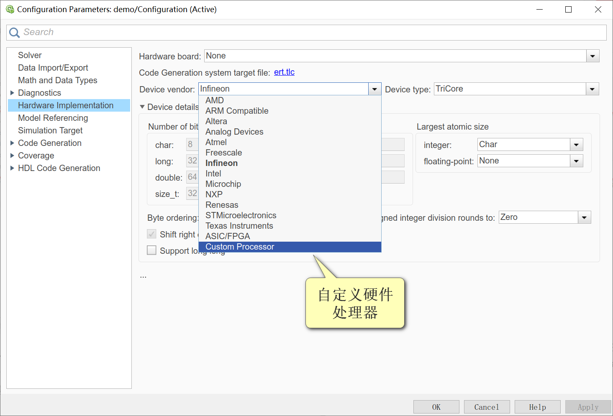The width and height of the screenshot is (613, 416).
Task: Click the Device vendor dropdown arrow
Action: [x=374, y=89]
